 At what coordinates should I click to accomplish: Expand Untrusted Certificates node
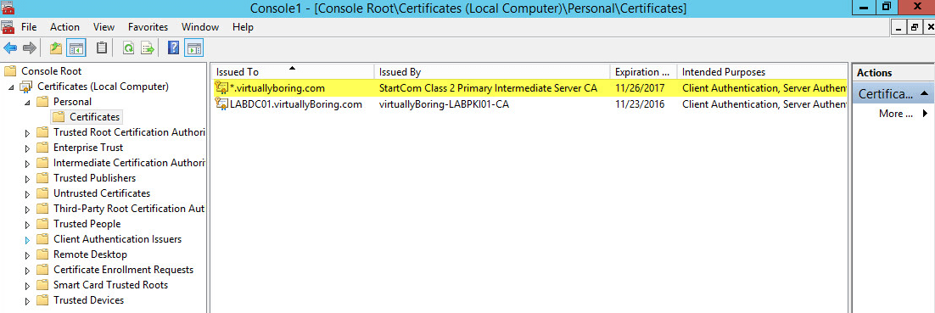[27, 194]
